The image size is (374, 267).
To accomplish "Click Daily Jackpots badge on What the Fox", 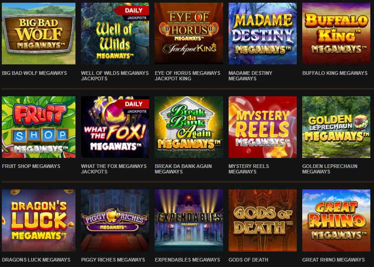I will pyautogui.click(x=133, y=107).
